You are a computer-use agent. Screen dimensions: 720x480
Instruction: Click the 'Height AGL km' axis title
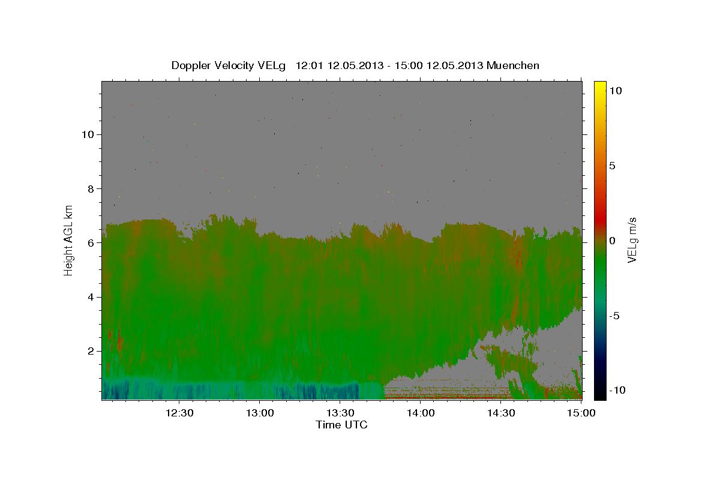(x=69, y=239)
